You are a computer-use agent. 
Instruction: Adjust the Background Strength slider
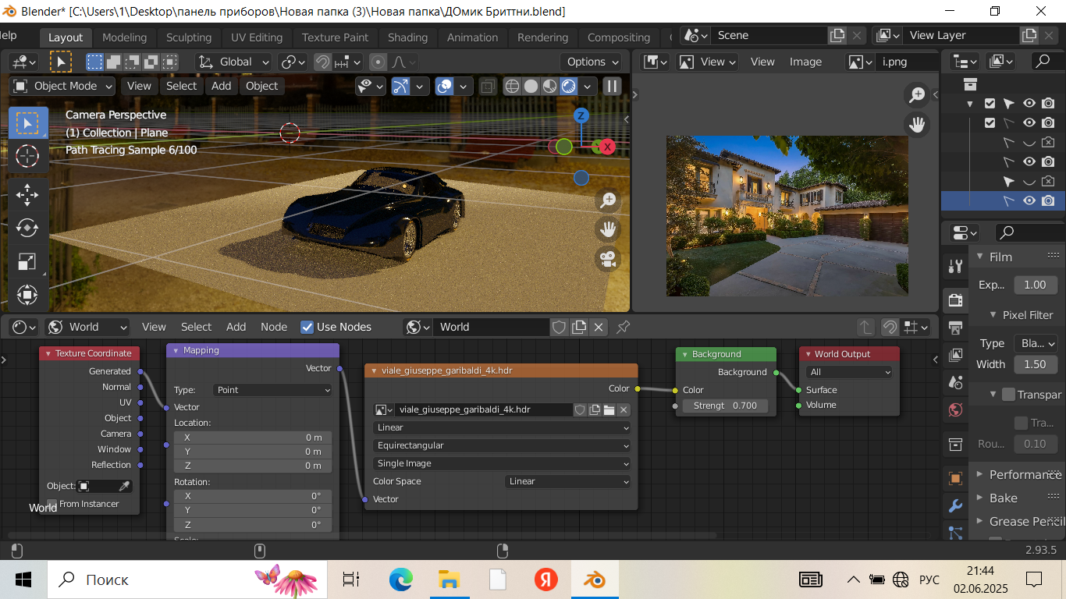pos(725,406)
